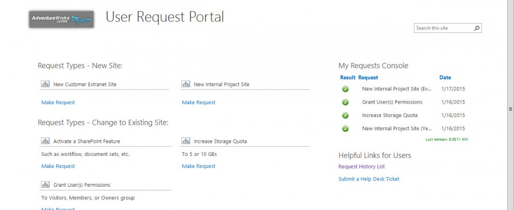Open Make Request under Activate a SharePoint Feature
Viewport: 514px width, 210px height.
tap(58, 166)
